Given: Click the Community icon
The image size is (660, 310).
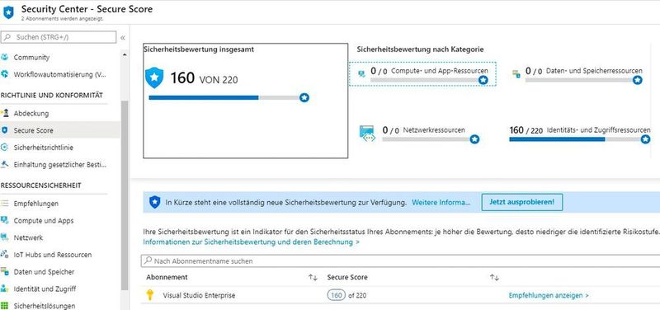Looking at the screenshot, I should click(5, 57).
